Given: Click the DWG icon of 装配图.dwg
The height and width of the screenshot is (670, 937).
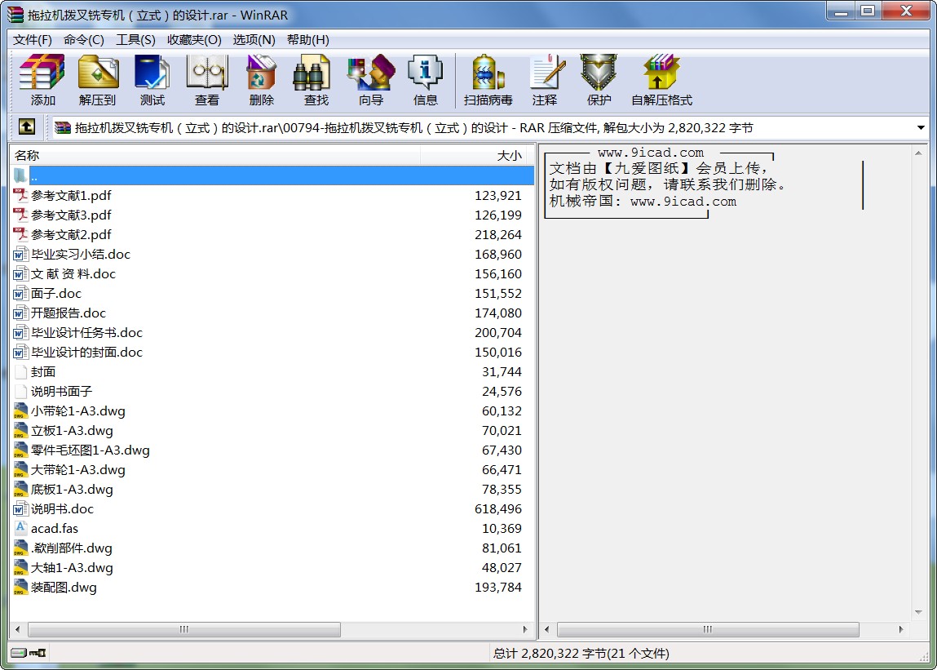Looking at the screenshot, I should pyautogui.click(x=21, y=588).
